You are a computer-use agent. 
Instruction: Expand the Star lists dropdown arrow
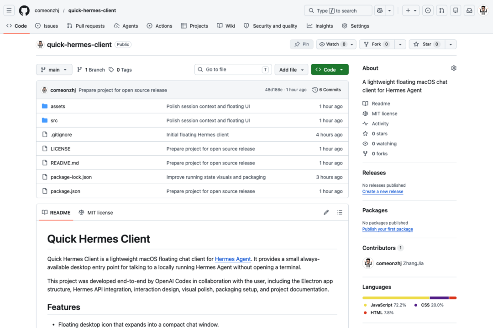(x=451, y=44)
